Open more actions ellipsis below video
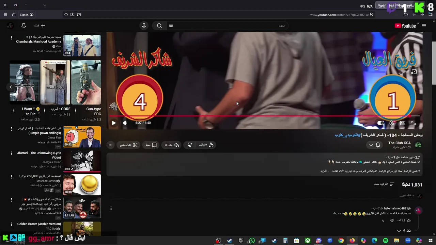The image size is (436, 245). pos(110,145)
